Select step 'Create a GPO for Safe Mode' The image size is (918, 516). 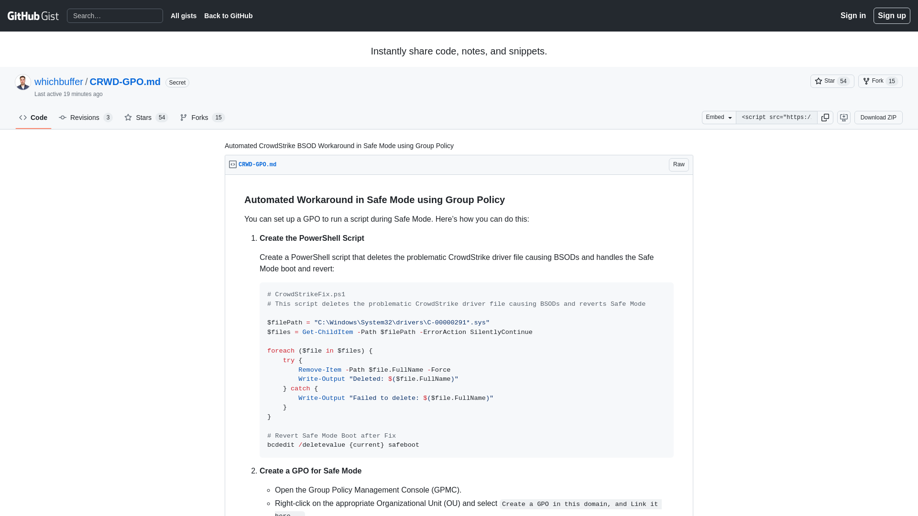pyautogui.click(x=310, y=471)
